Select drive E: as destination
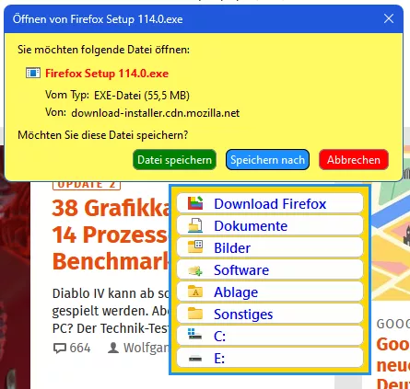The image size is (410, 389). coord(270,358)
